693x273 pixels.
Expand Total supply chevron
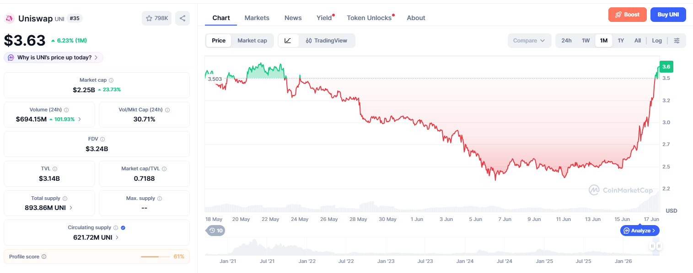coord(71,208)
